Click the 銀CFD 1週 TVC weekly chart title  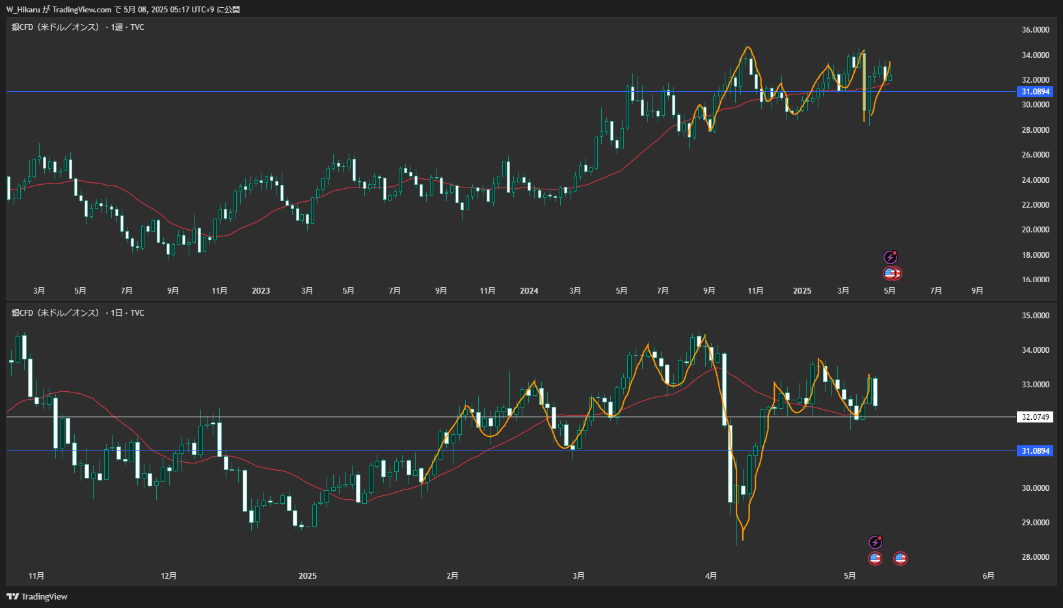[78, 27]
